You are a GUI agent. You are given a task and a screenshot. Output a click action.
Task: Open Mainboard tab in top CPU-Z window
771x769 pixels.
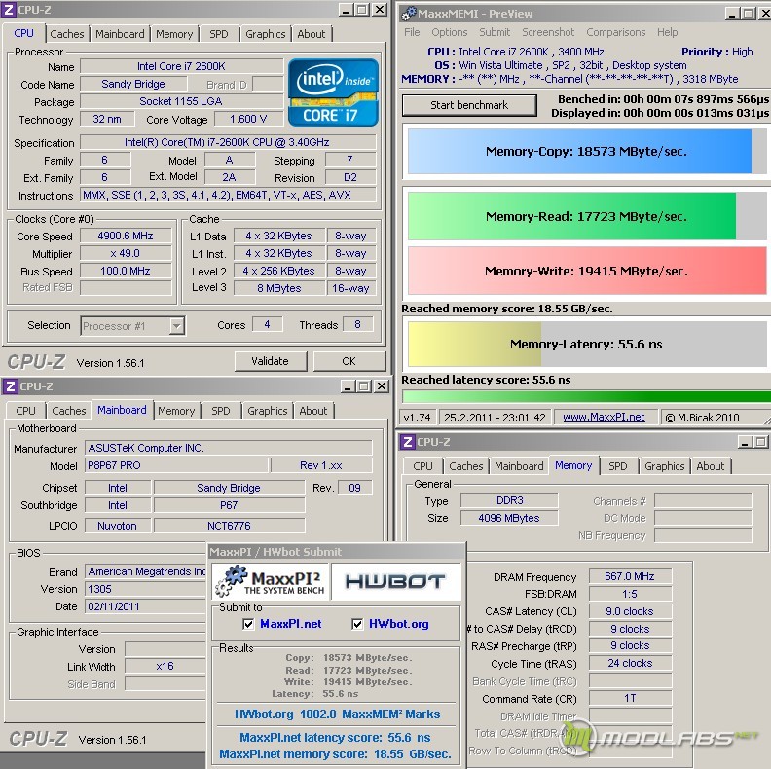(120, 34)
